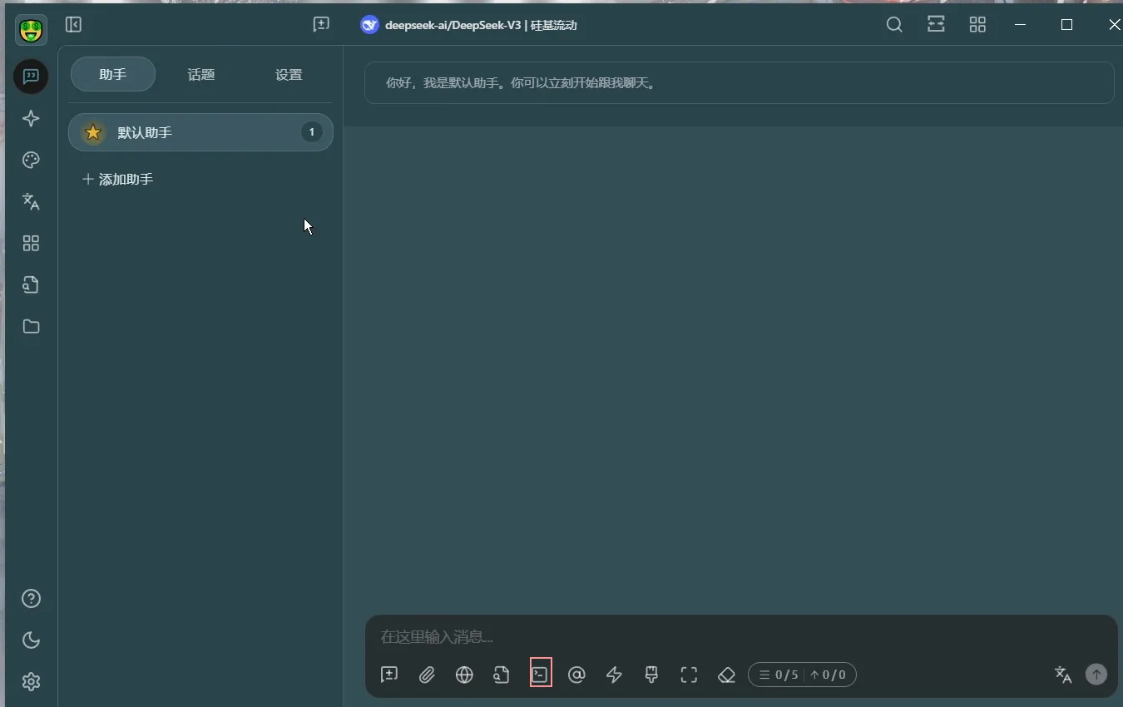Image resolution: width=1123 pixels, height=707 pixels.
Task: Open quick phrases with the lightning icon
Action: coord(614,675)
